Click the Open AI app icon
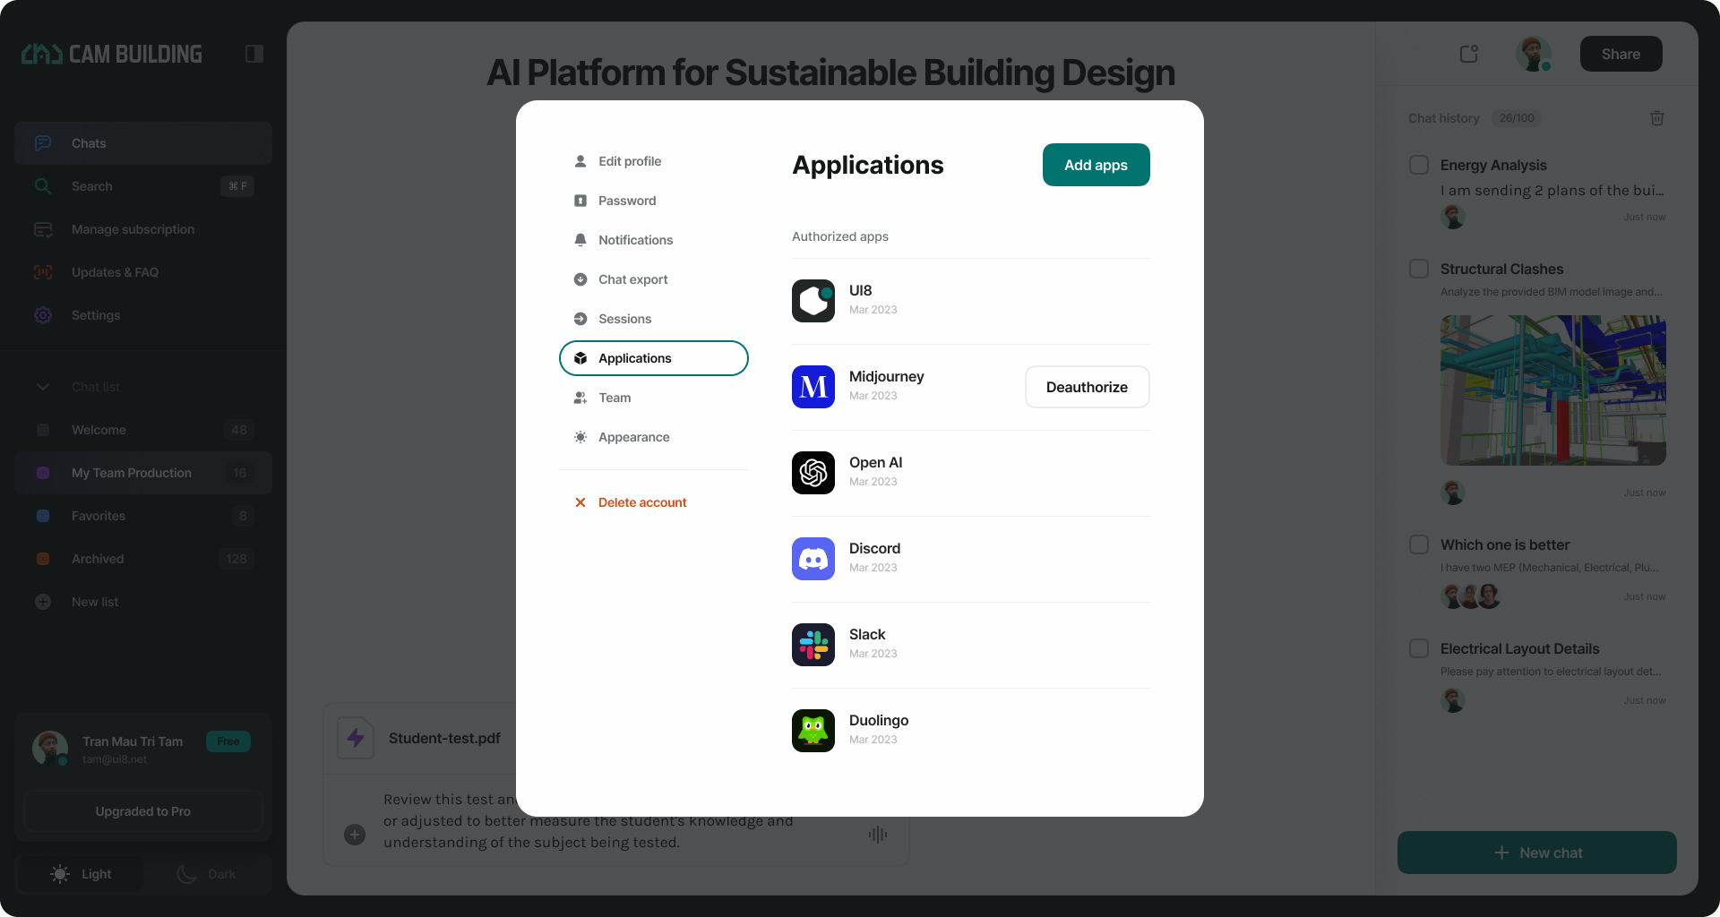 point(813,473)
